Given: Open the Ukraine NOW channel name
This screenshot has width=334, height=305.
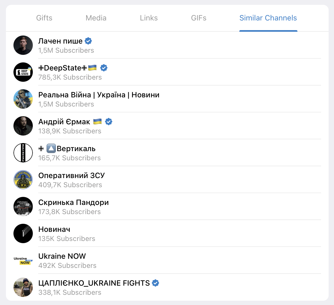Looking at the screenshot, I should coord(62,256).
